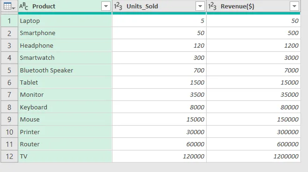The height and width of the screenshot is (172, 308).
Task: Open the Revenue($) column filter dropdown
Action: 294,6
